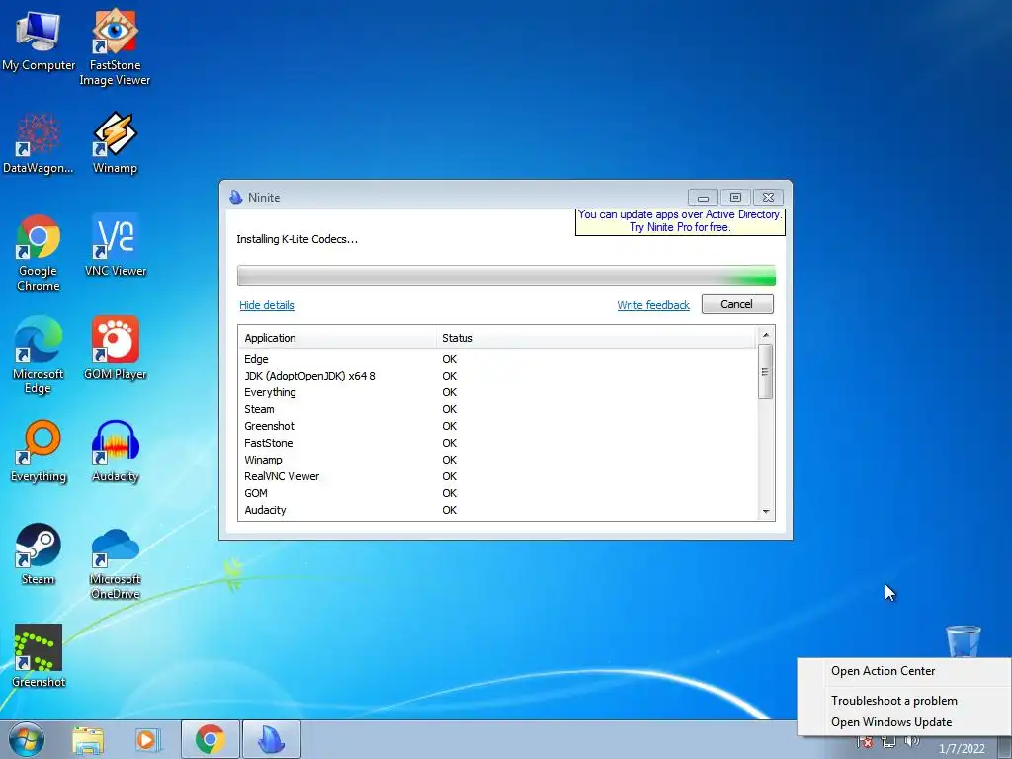Click the Write feedback link
This screenshot has width=1012, height=759.
point(653,305)
